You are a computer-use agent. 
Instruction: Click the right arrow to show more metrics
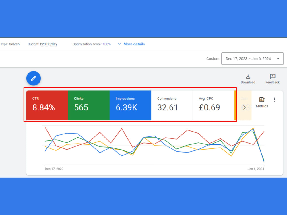pyautogui.click(x=244, y=107)
